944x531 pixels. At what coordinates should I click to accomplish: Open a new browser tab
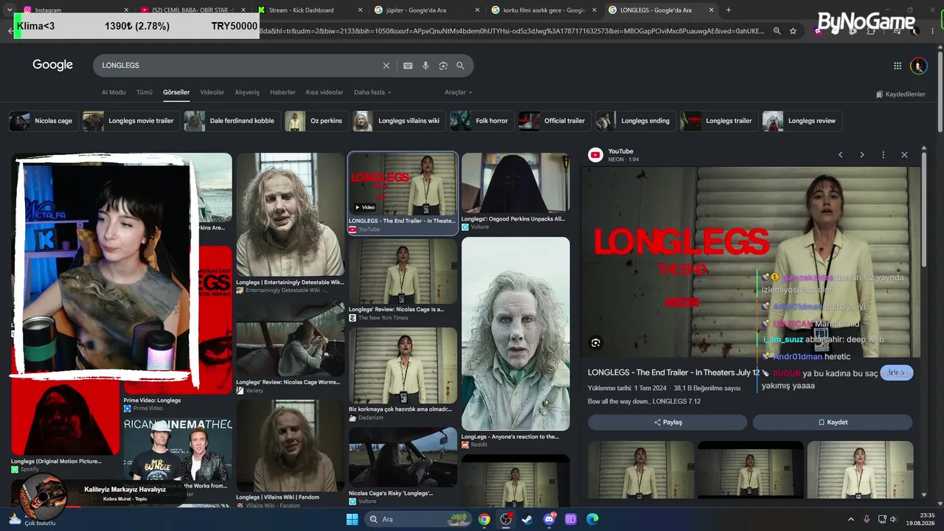[729, 10]
